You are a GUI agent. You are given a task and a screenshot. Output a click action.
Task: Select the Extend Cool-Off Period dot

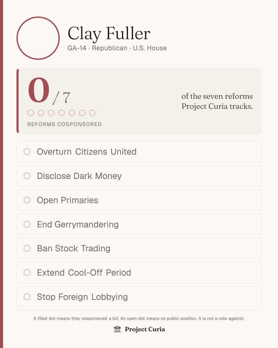[27, 272]
